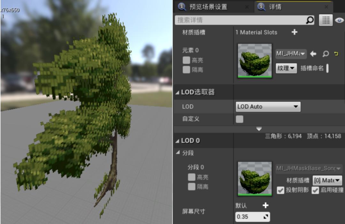This screenshot has width=345, height=224.
Task: Collapse the LOD选取器 section
Action: click(178, 92)
